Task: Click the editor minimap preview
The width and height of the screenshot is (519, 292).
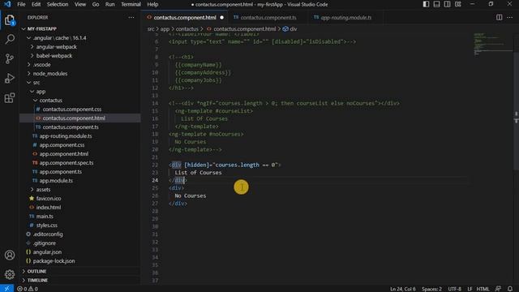Action: click(x=492, y=44)
